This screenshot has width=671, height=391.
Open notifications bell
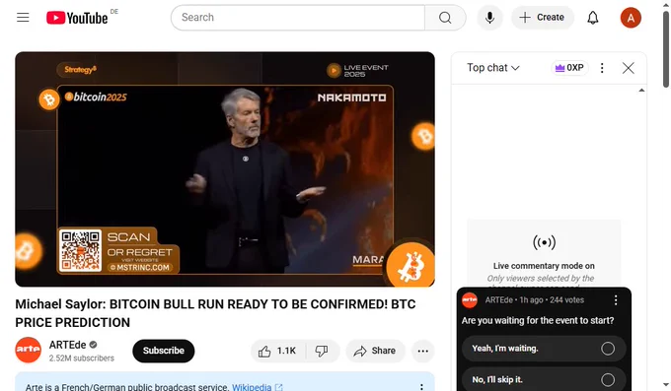(x=593, y=18)
